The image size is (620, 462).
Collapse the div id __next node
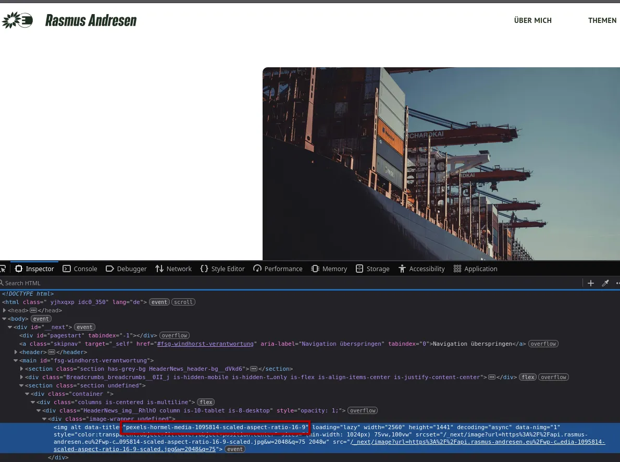[10, 327]
